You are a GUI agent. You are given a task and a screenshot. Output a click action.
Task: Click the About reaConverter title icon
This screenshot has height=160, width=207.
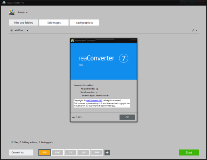coord(72,41)
